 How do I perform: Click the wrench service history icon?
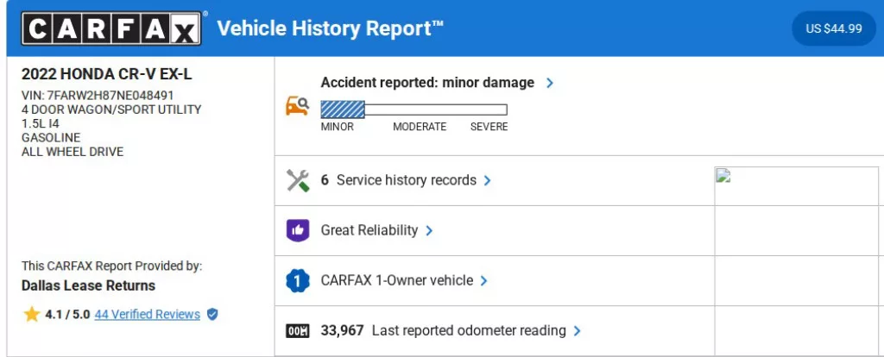(x=297, y=180)
